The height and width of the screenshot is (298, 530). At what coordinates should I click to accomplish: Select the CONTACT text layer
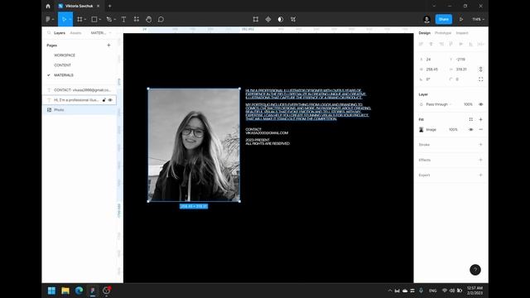[79, 90]
